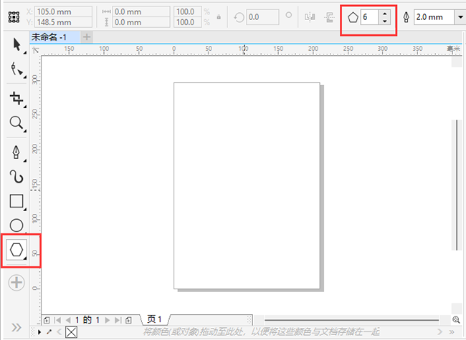
Task: Go to previous page arrow
Action: click(x=68, y=320)
